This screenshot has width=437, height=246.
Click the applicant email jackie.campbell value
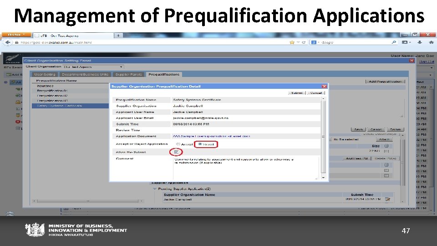pyautogui.click(x=201, y=118)
